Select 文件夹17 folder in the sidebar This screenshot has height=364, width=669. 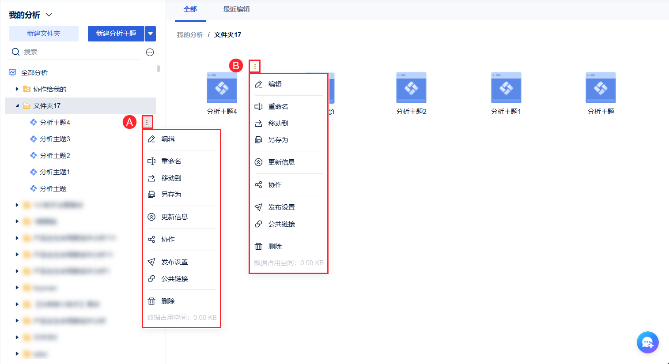(80, 106)
